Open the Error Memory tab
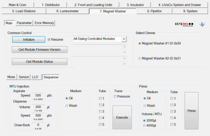The width and height of the screenshot is (210, 136). click(44, 23)
